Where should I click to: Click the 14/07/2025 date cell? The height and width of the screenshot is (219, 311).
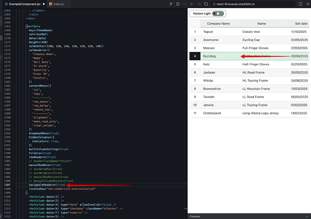tap(299, 113)
